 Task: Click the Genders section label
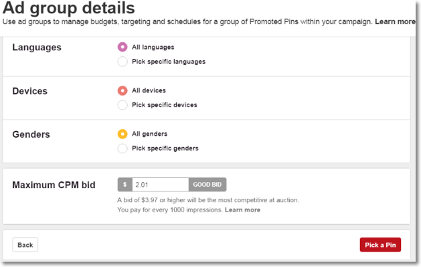point(31,135)
